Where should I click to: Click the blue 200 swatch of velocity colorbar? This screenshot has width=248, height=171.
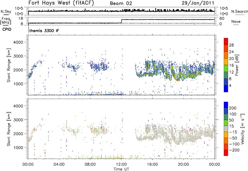click(226, 105)
